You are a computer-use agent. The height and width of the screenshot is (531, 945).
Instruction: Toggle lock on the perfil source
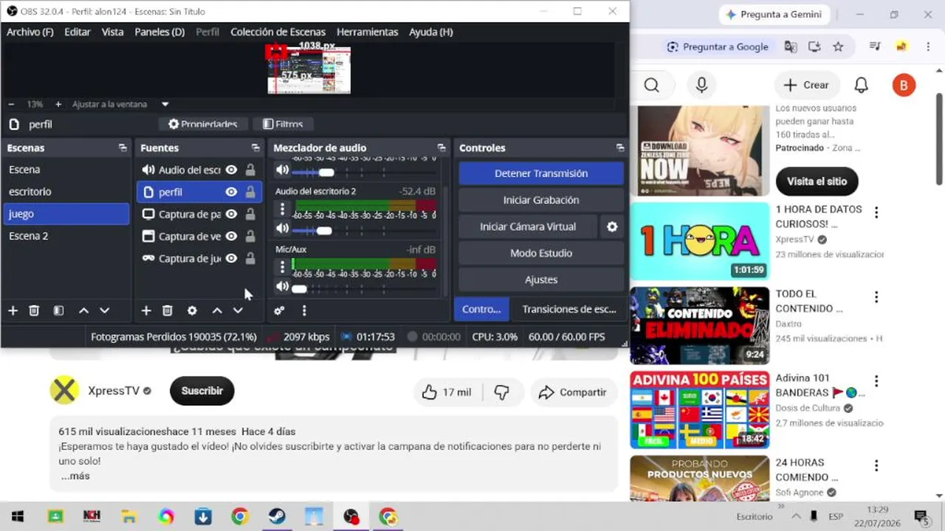250,192
